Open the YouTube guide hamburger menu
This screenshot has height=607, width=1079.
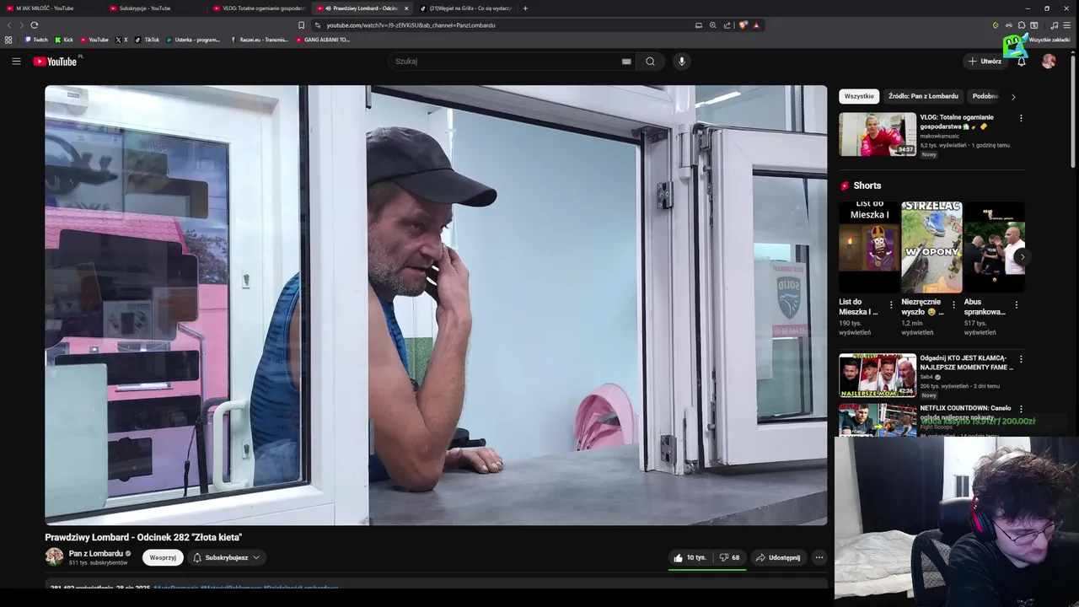point(16,61)
